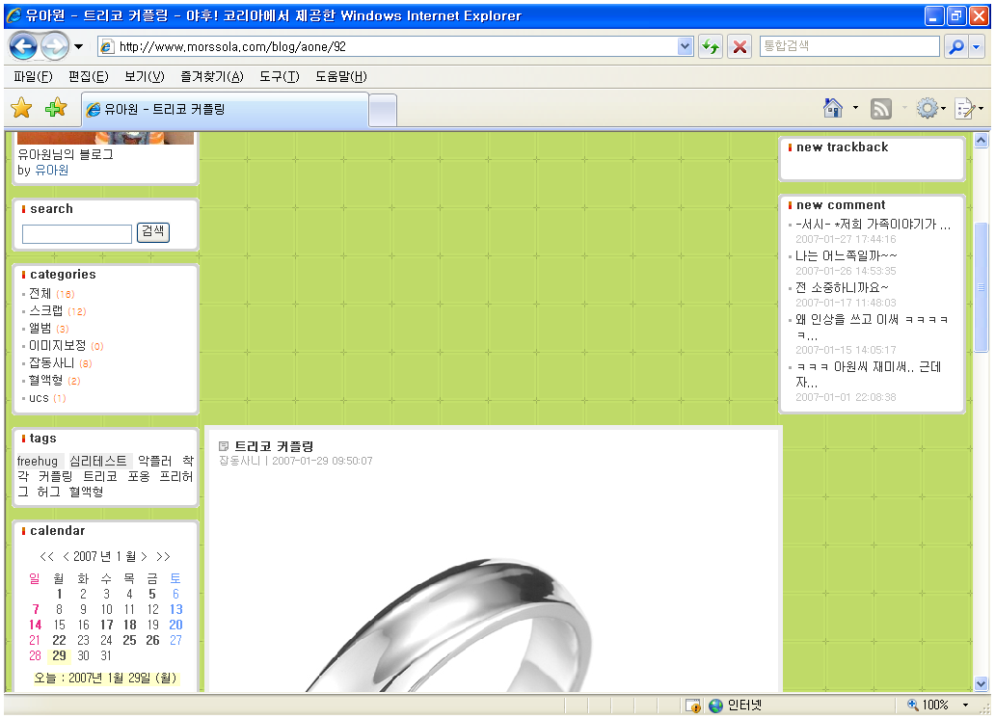
Task: Click the address bar URL field
Action: click(x=393, y=46)
